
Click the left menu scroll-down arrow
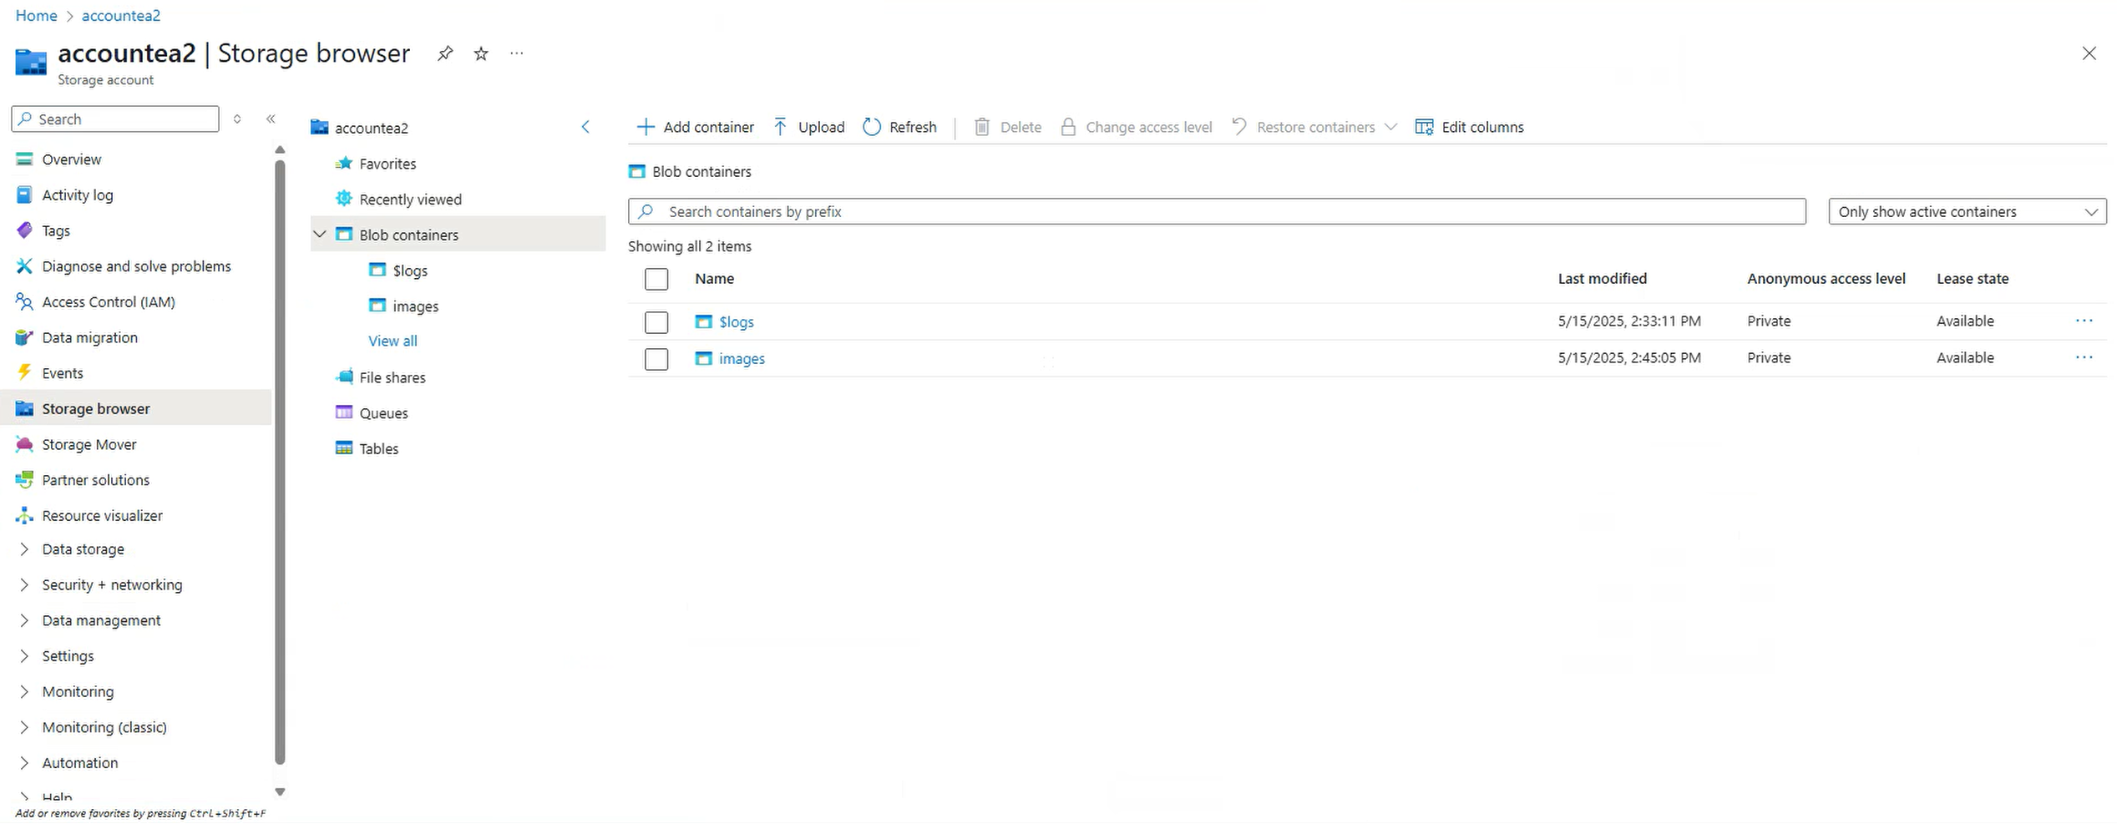280,791
